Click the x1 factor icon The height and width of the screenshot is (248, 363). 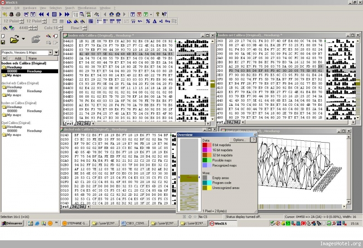[x=161, y=21]
